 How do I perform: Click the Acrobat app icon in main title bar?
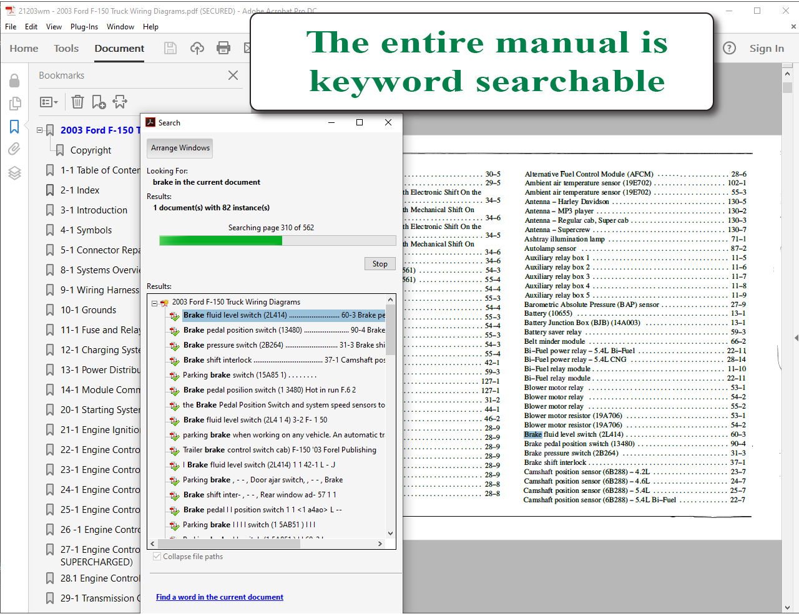point(10,11)
